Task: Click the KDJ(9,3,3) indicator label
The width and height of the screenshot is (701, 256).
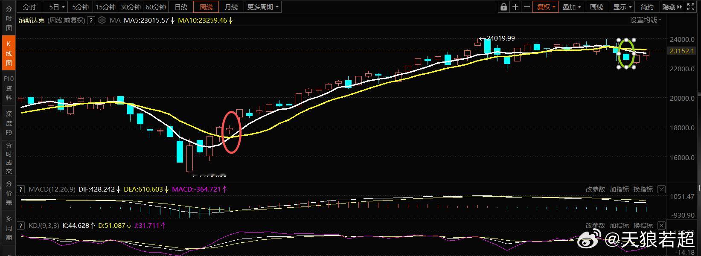Action: click(x=44, y=225)
